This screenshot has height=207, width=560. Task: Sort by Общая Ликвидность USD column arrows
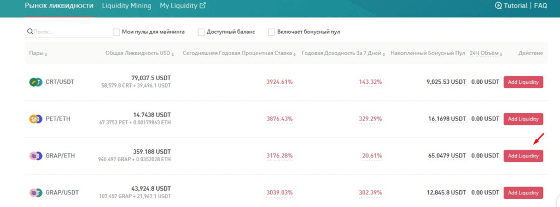pyautogui.click(x=173, y=54)
